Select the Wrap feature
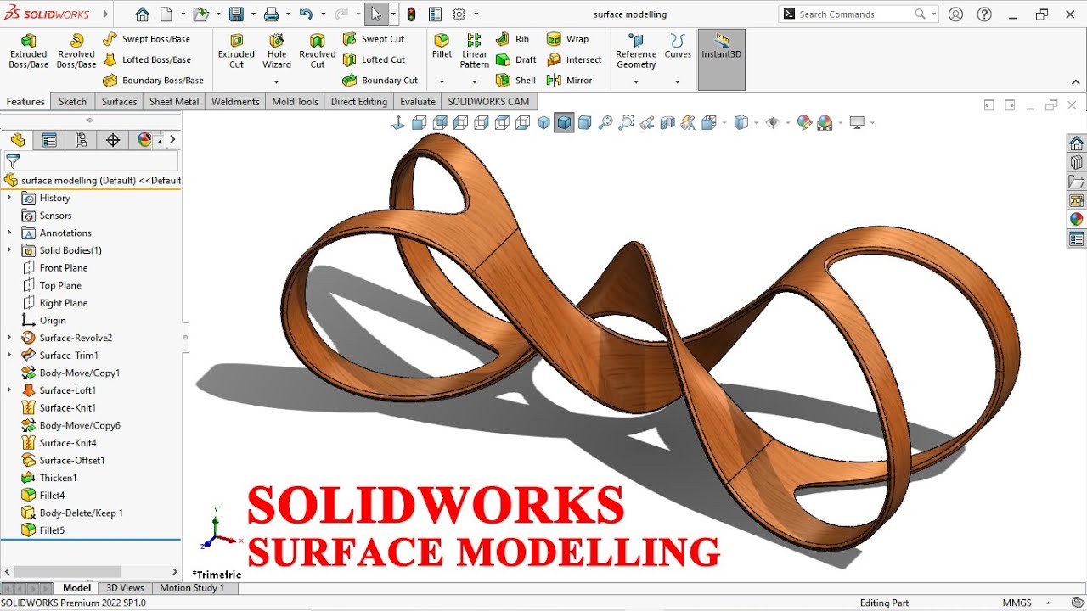The width and height of the screenshot is (1087, 611). coord(567,39)
